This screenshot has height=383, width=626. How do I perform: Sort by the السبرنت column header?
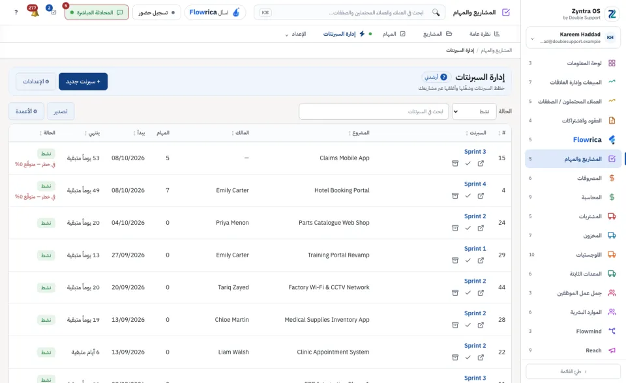(x=476, y=133)
